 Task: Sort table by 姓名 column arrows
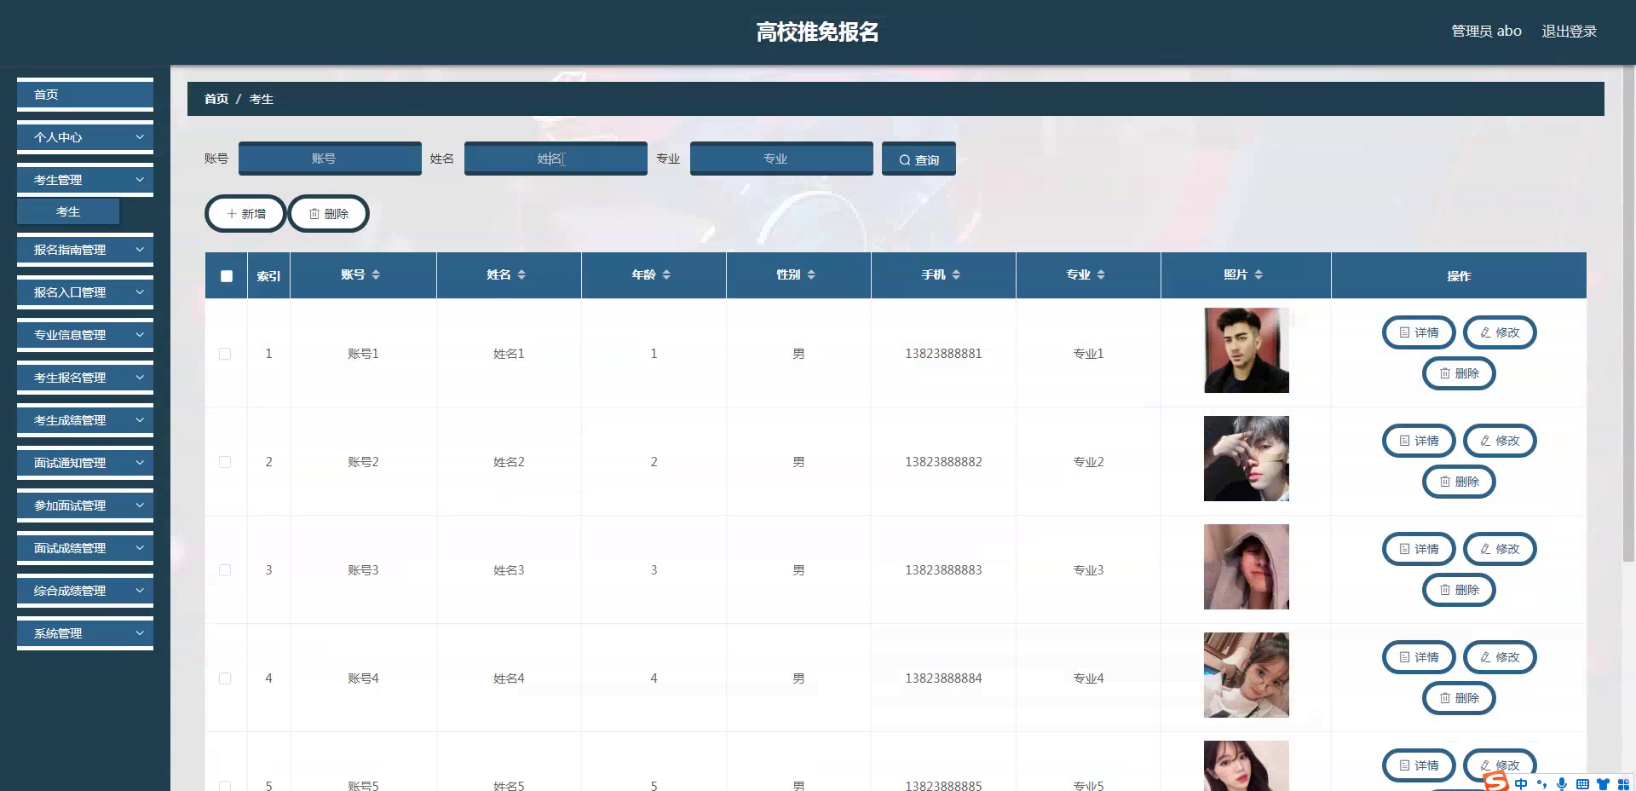click(x=521, y=274)
